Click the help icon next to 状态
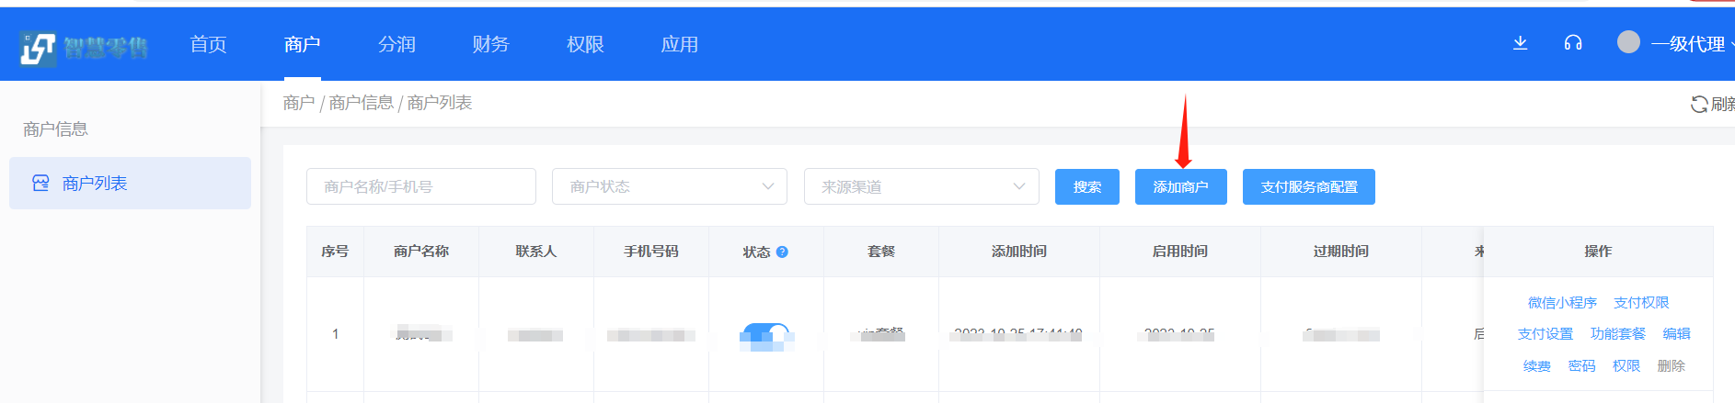The image size is (1735, 403). (x=782, y=252)
